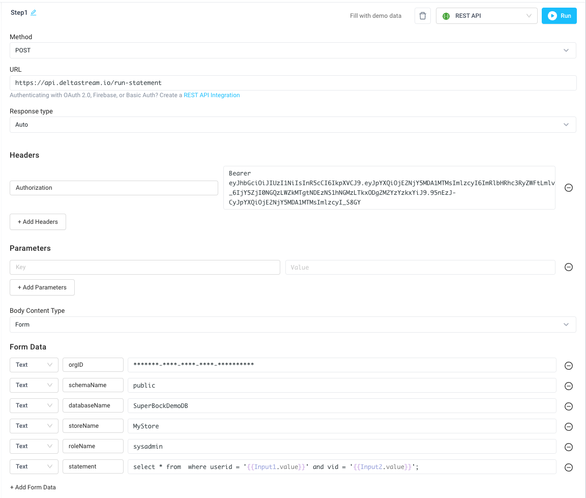Click the sysadmin value field
The height and width of the screenshot is (498, 586).
pyautogui.click(x=342, y=446)
